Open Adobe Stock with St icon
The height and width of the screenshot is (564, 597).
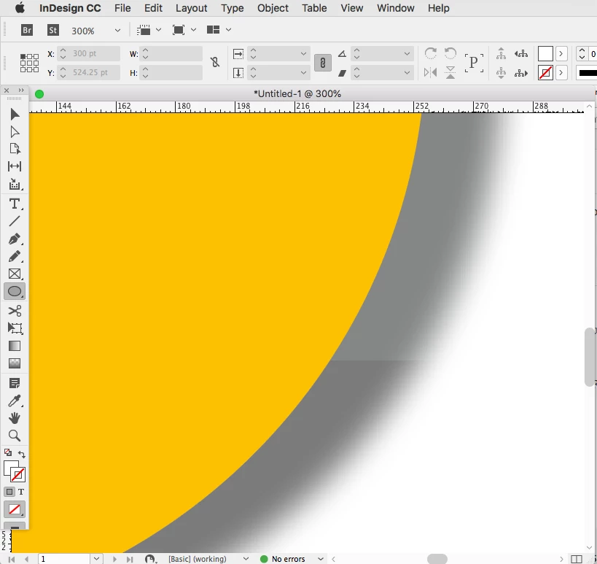point(53,30)
